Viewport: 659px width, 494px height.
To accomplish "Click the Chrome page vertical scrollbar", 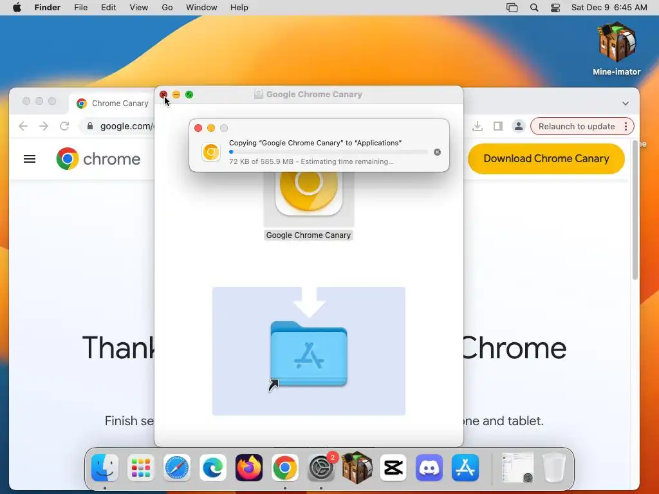I will [x=635, y=210].
